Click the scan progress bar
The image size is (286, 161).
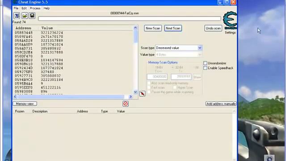pos(130,19)
